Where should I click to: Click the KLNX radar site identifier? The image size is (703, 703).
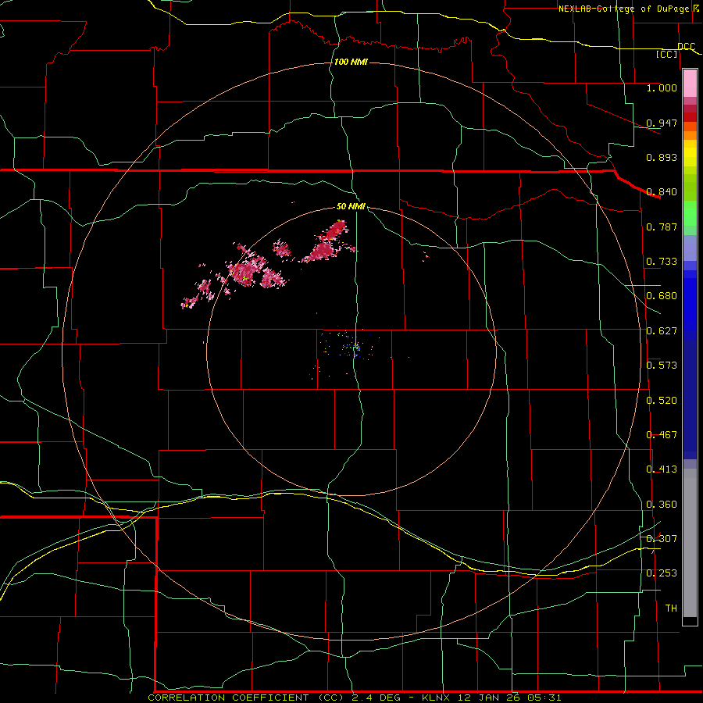coord(435,698)
